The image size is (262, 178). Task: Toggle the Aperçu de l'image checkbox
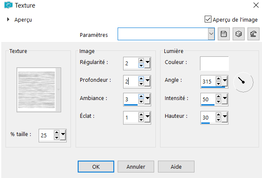[x=208, y=19]
